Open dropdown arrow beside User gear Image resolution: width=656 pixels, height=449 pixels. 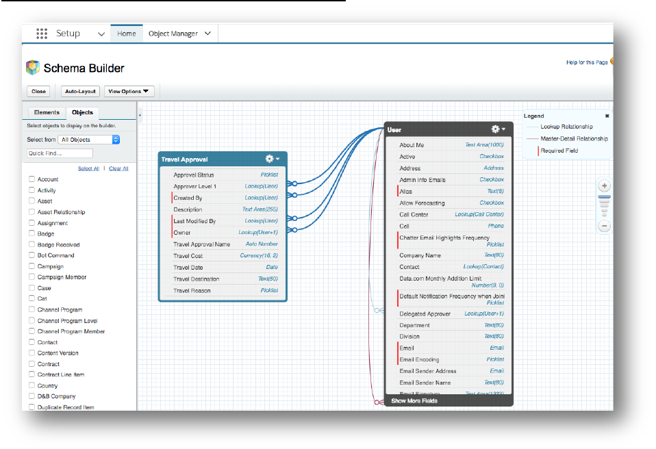(504, 129)
